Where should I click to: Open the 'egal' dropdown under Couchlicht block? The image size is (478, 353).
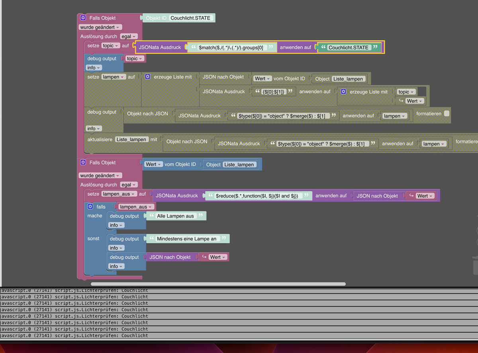click(129, 36)
